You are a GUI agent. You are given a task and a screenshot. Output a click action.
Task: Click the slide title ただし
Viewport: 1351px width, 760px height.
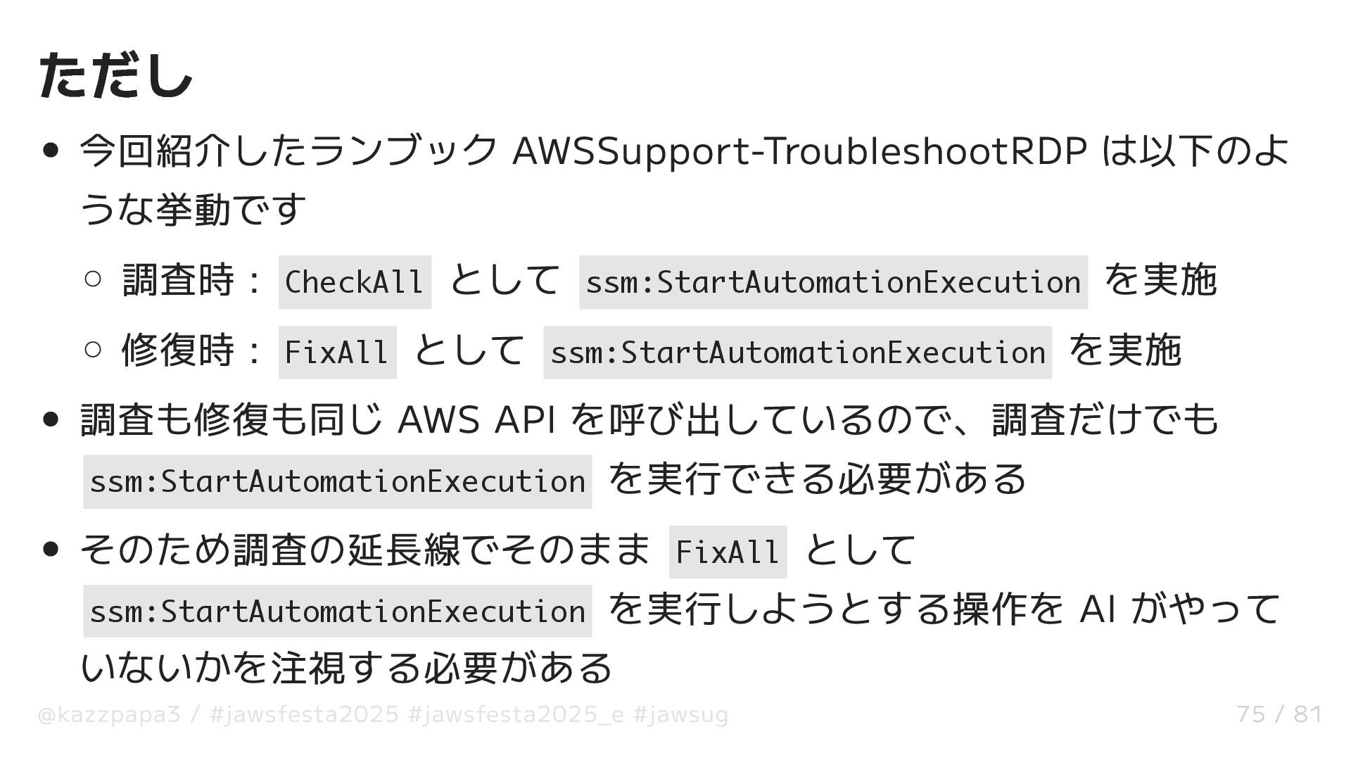click(x=115, y=76)
